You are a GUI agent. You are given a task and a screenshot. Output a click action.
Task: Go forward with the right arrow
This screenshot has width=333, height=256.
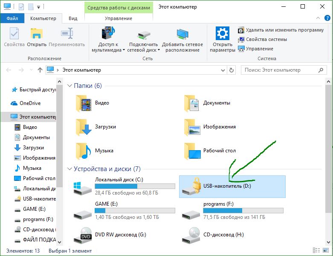[x=21, y=70]
